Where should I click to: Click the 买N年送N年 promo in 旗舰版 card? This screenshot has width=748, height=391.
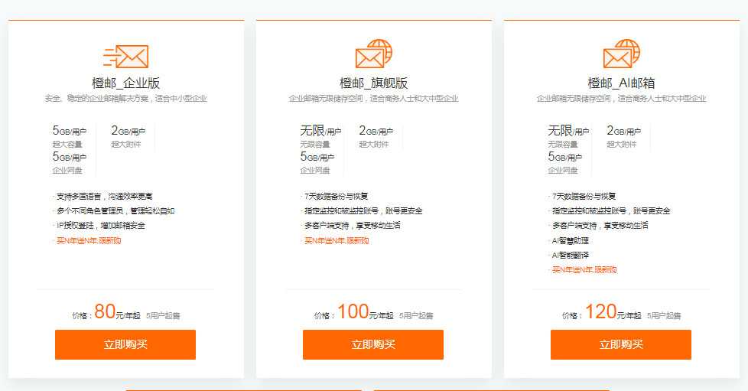coord(337,241)
